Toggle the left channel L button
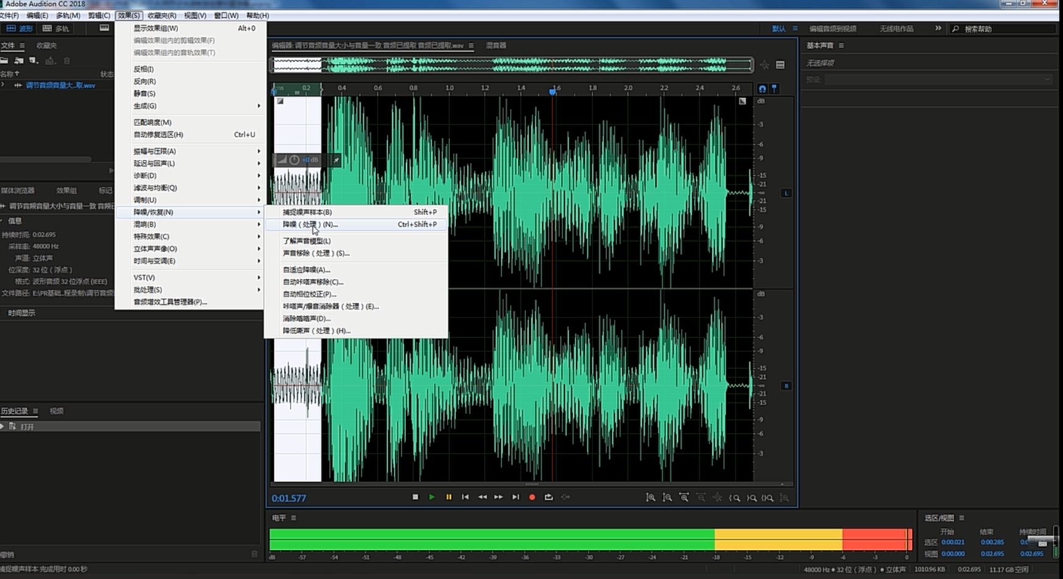The width and height of the screenshot is (1063, 579). (786, 193)
